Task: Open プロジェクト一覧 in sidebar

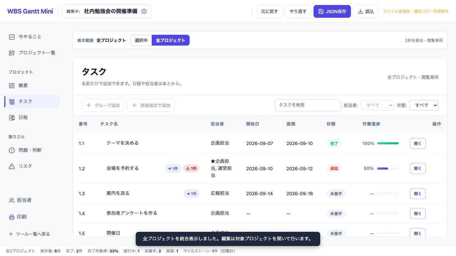Action: pyautogui.click(x=32, y=53)
